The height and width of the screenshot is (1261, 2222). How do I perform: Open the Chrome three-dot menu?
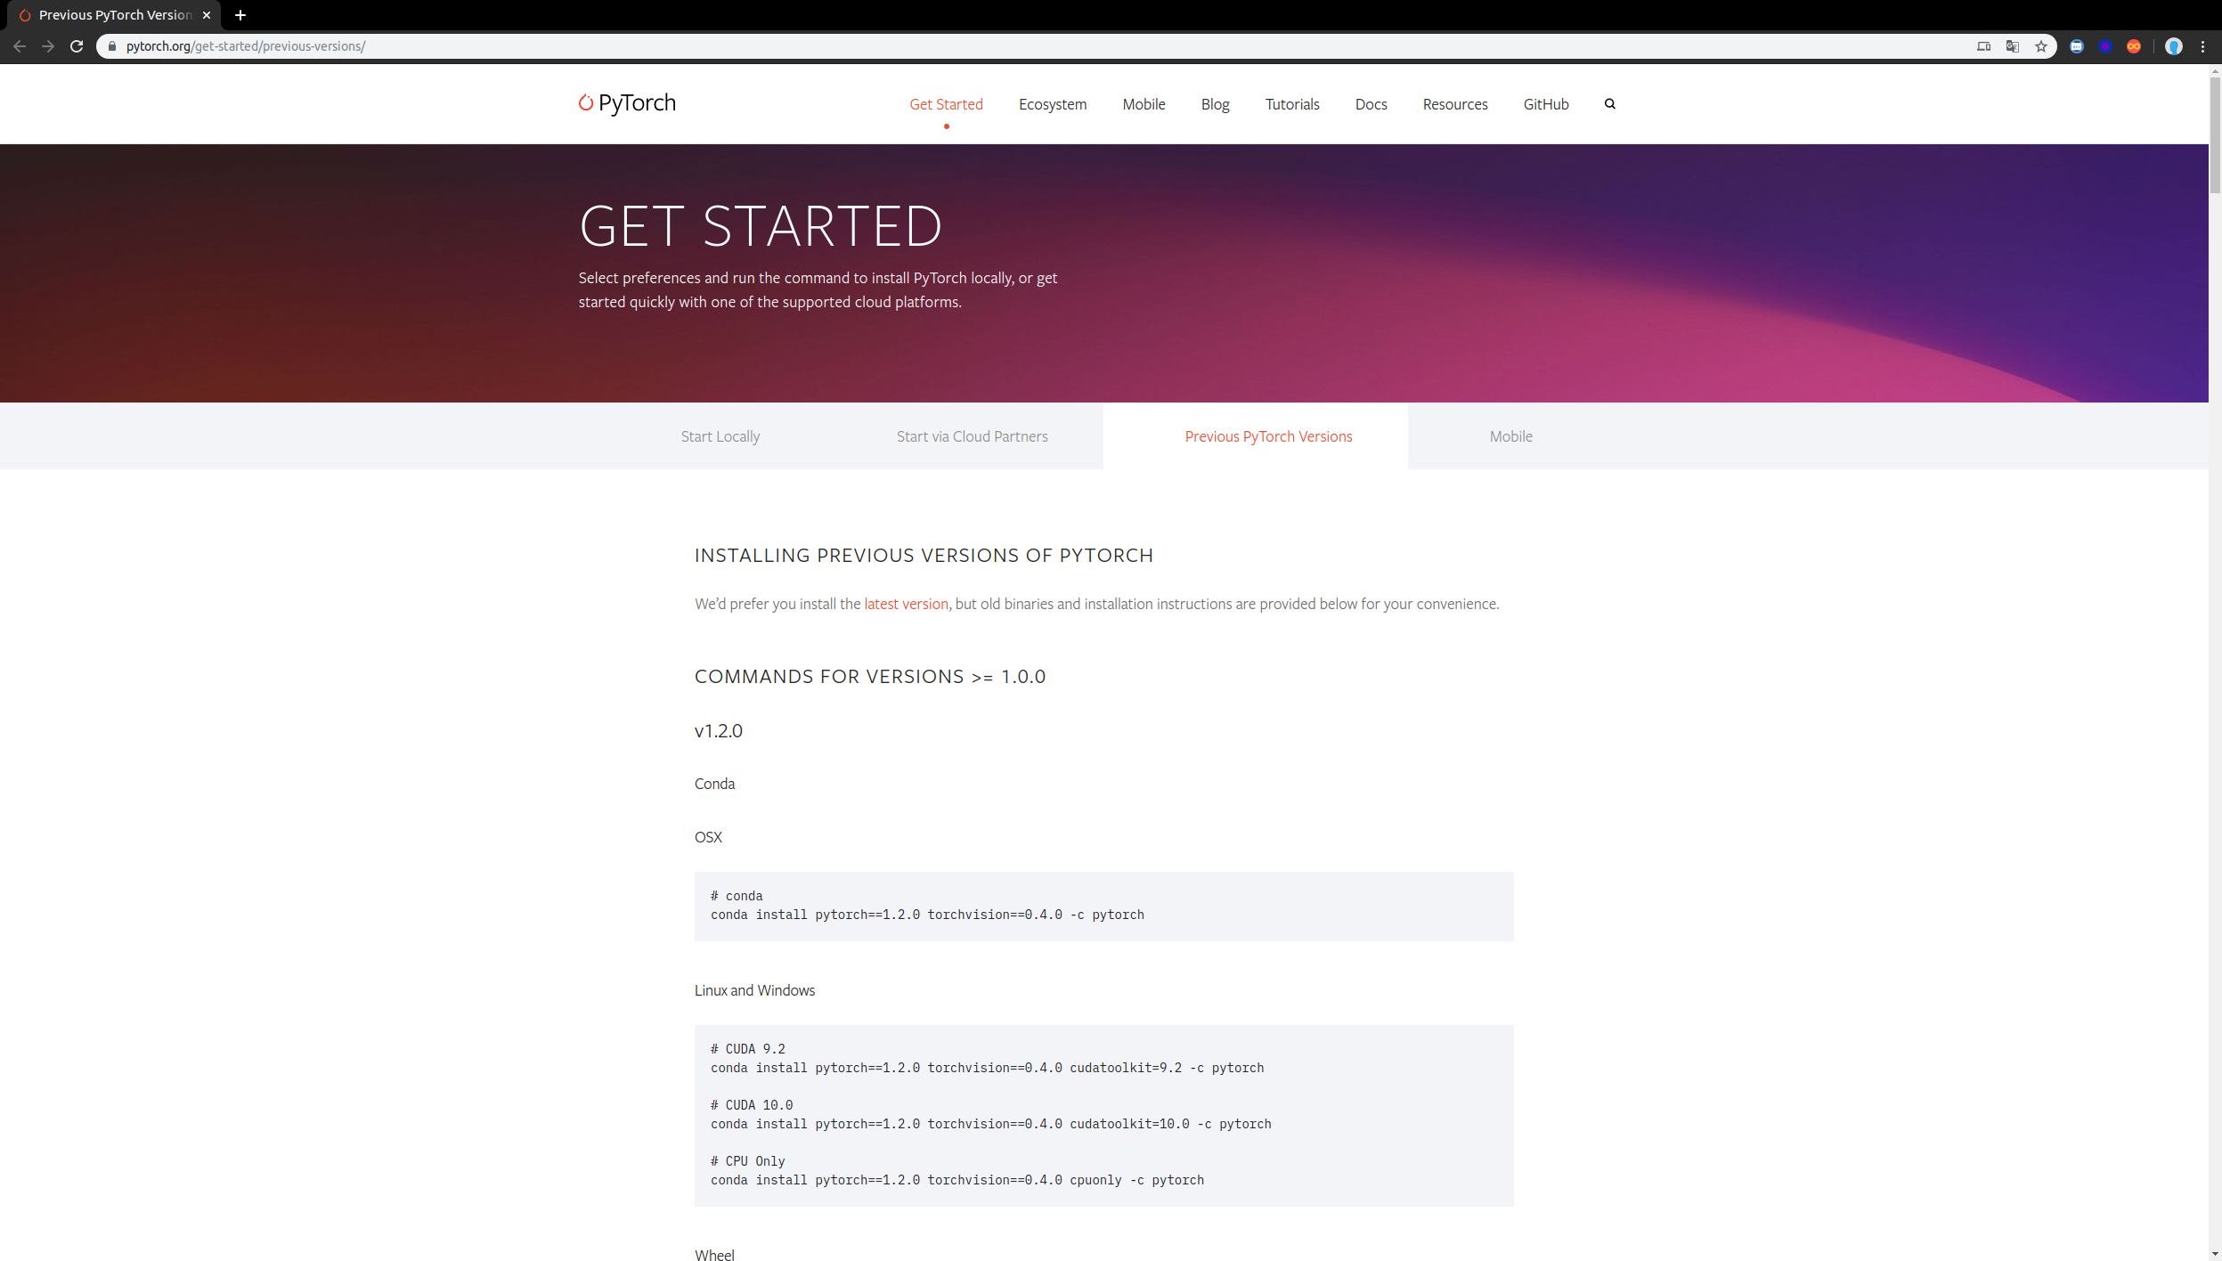(x=2202, y=46)
